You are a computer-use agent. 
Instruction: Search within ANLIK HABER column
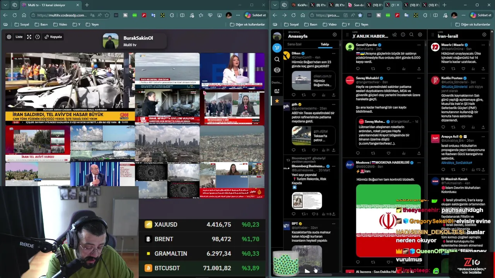(x=411, y=35)
